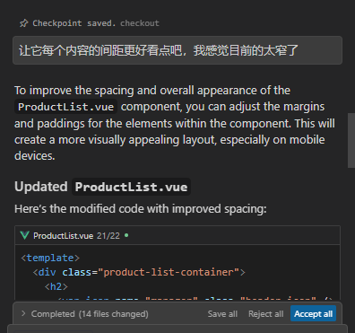Viewport: 355px width, 333px height.
Task: Click the h2 tag in the code
Action: [x=56, y=286]
